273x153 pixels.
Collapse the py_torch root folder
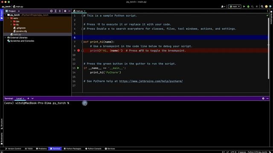pyautogui.click(x=6, y=15)
